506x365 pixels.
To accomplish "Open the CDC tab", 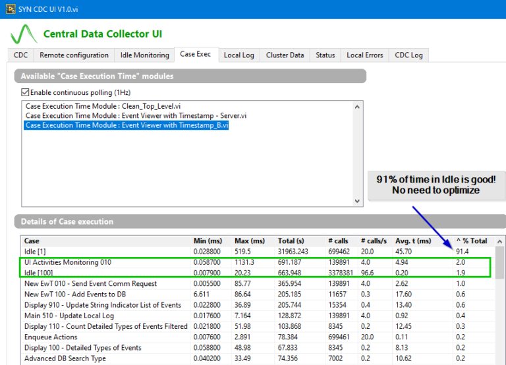I will click(x=20, y=55).
